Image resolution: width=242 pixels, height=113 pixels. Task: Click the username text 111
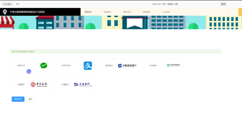(18, 4)
